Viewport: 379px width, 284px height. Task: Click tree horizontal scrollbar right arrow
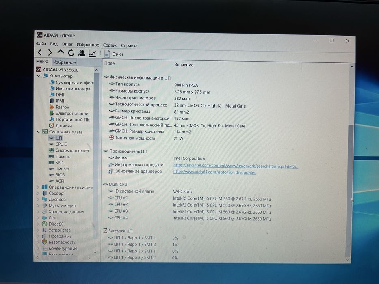pos(89,258)
